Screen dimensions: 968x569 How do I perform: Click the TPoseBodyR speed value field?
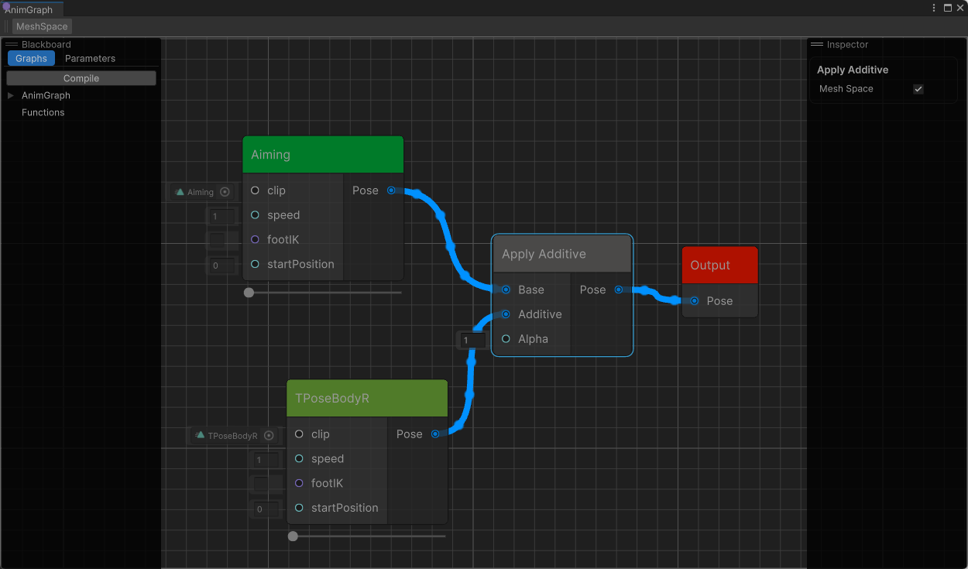click(266, 460)
